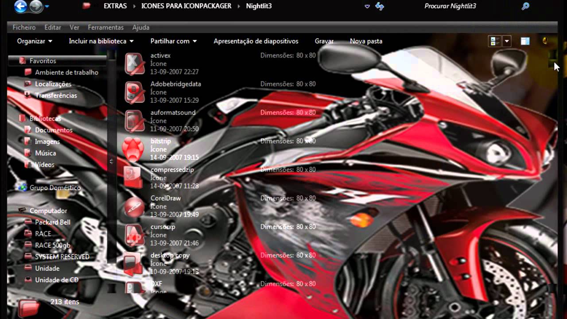
Task: Open Imagens library
Action: coord(47,141)
